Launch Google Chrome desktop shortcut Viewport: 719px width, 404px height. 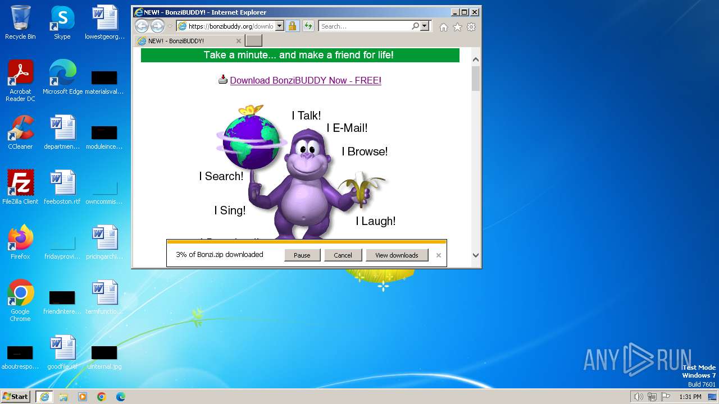point(20,301)
